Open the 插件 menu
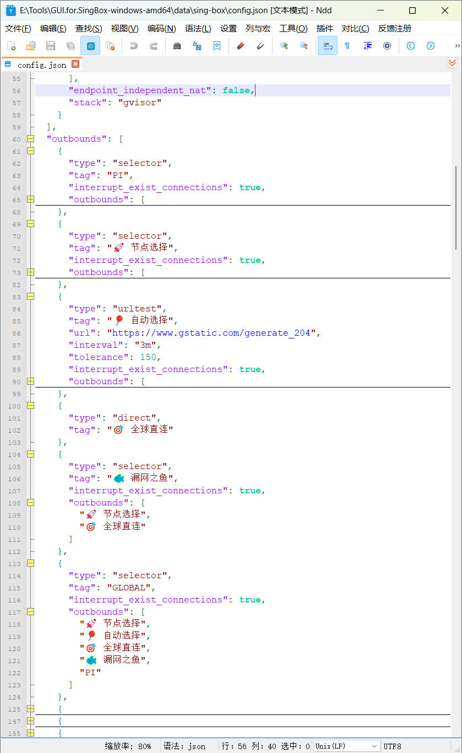The width and height of the screenshot is (462, 753). coord(325,29)
